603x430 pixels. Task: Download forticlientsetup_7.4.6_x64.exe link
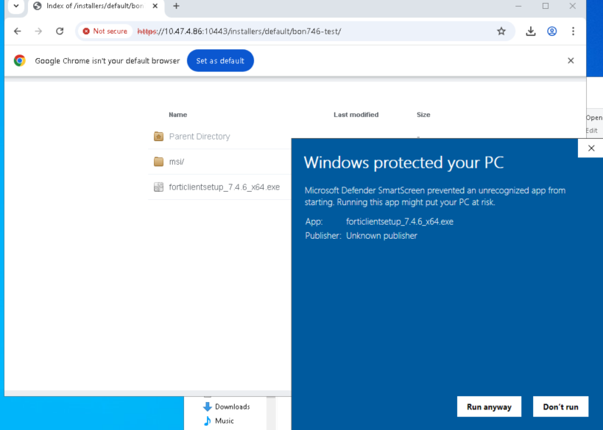(x=225, y=187)
